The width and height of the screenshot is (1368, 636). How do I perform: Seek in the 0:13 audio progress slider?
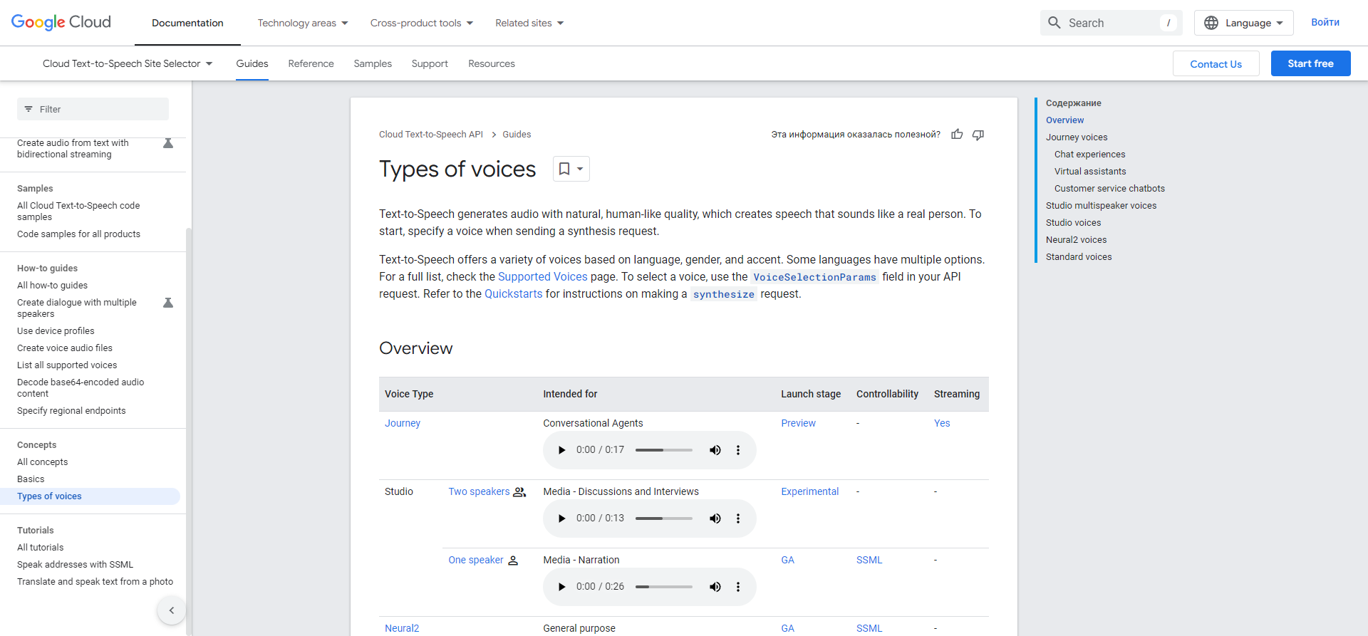point(664,518)
